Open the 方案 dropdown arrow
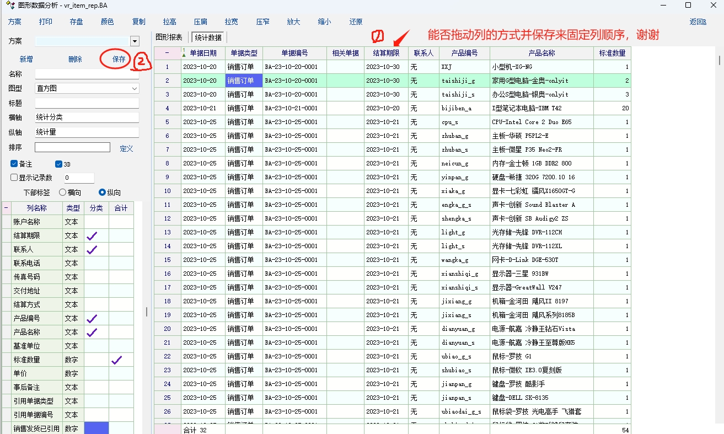Image resolution: width=724 pixels, height=434 pixels. point(135,41)
